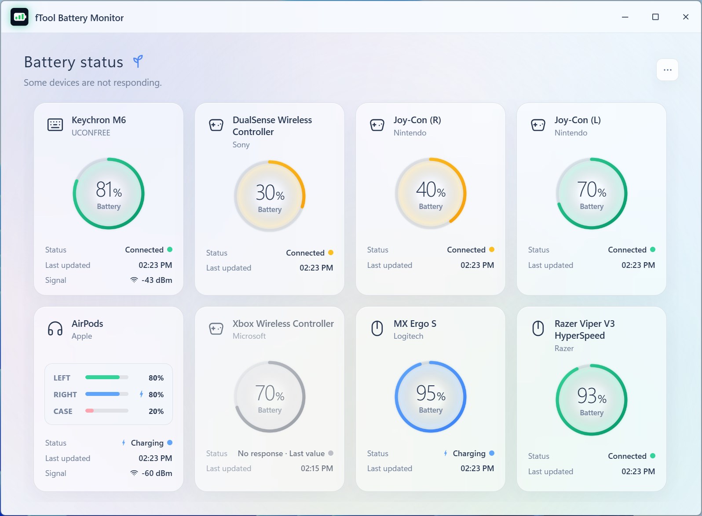This screenshot has height=516, width=702.
Task: Click the Wi-Fi signal icon for AirPods
Action: 134,473
